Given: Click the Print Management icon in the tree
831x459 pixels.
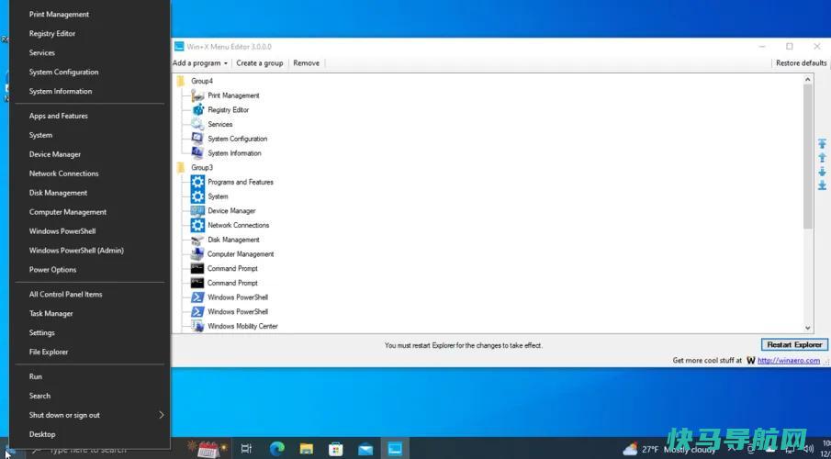Looking at the screenshot, I should [197, 95].
